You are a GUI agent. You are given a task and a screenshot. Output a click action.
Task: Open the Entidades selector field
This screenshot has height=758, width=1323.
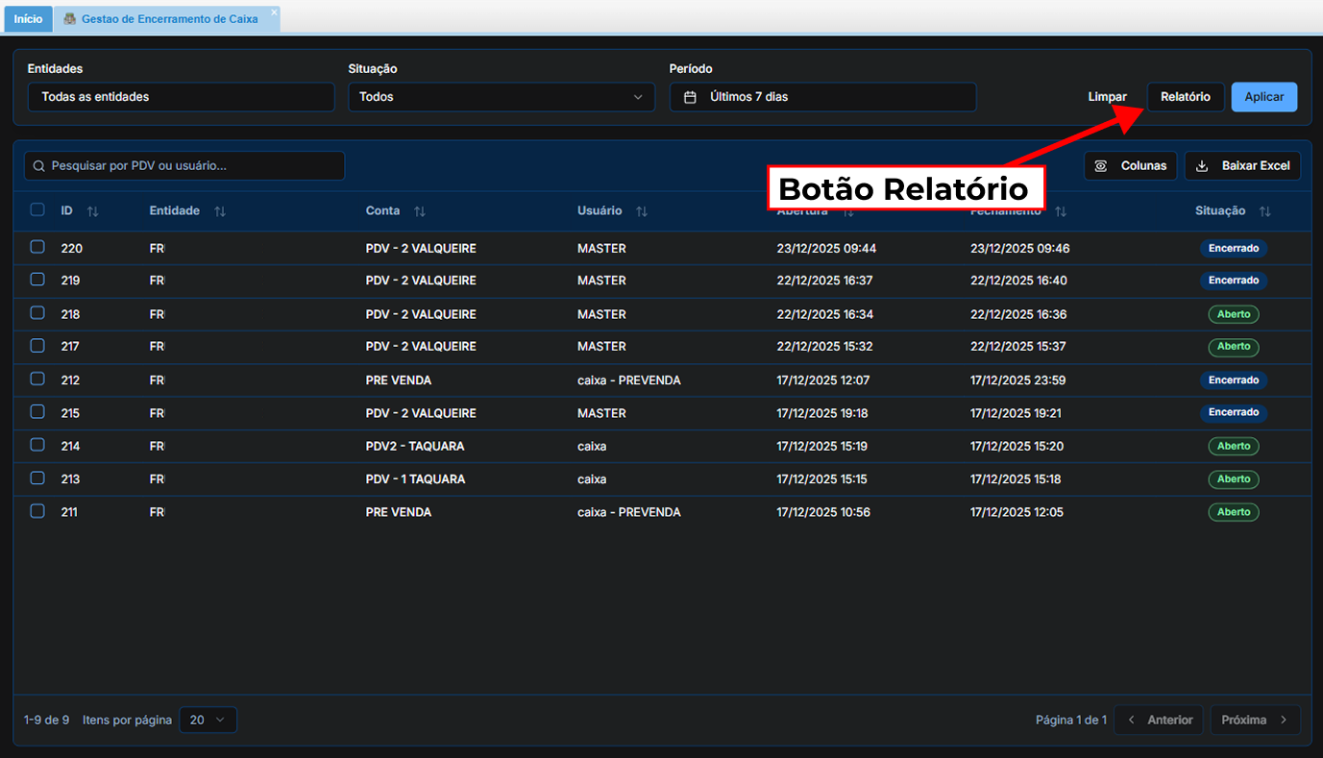tap(181, 97)
